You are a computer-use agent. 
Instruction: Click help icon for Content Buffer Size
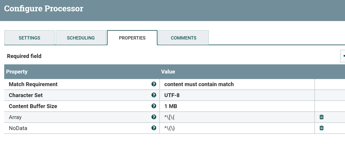click(x=153, y=106)
